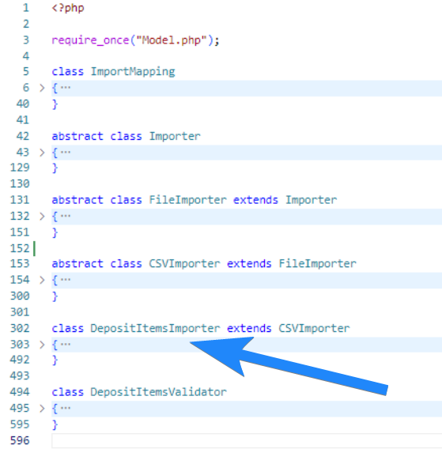Click the class keyword on line 5
Image resolution: width=442 pixels, height=464 pixels.
[68, 72]
